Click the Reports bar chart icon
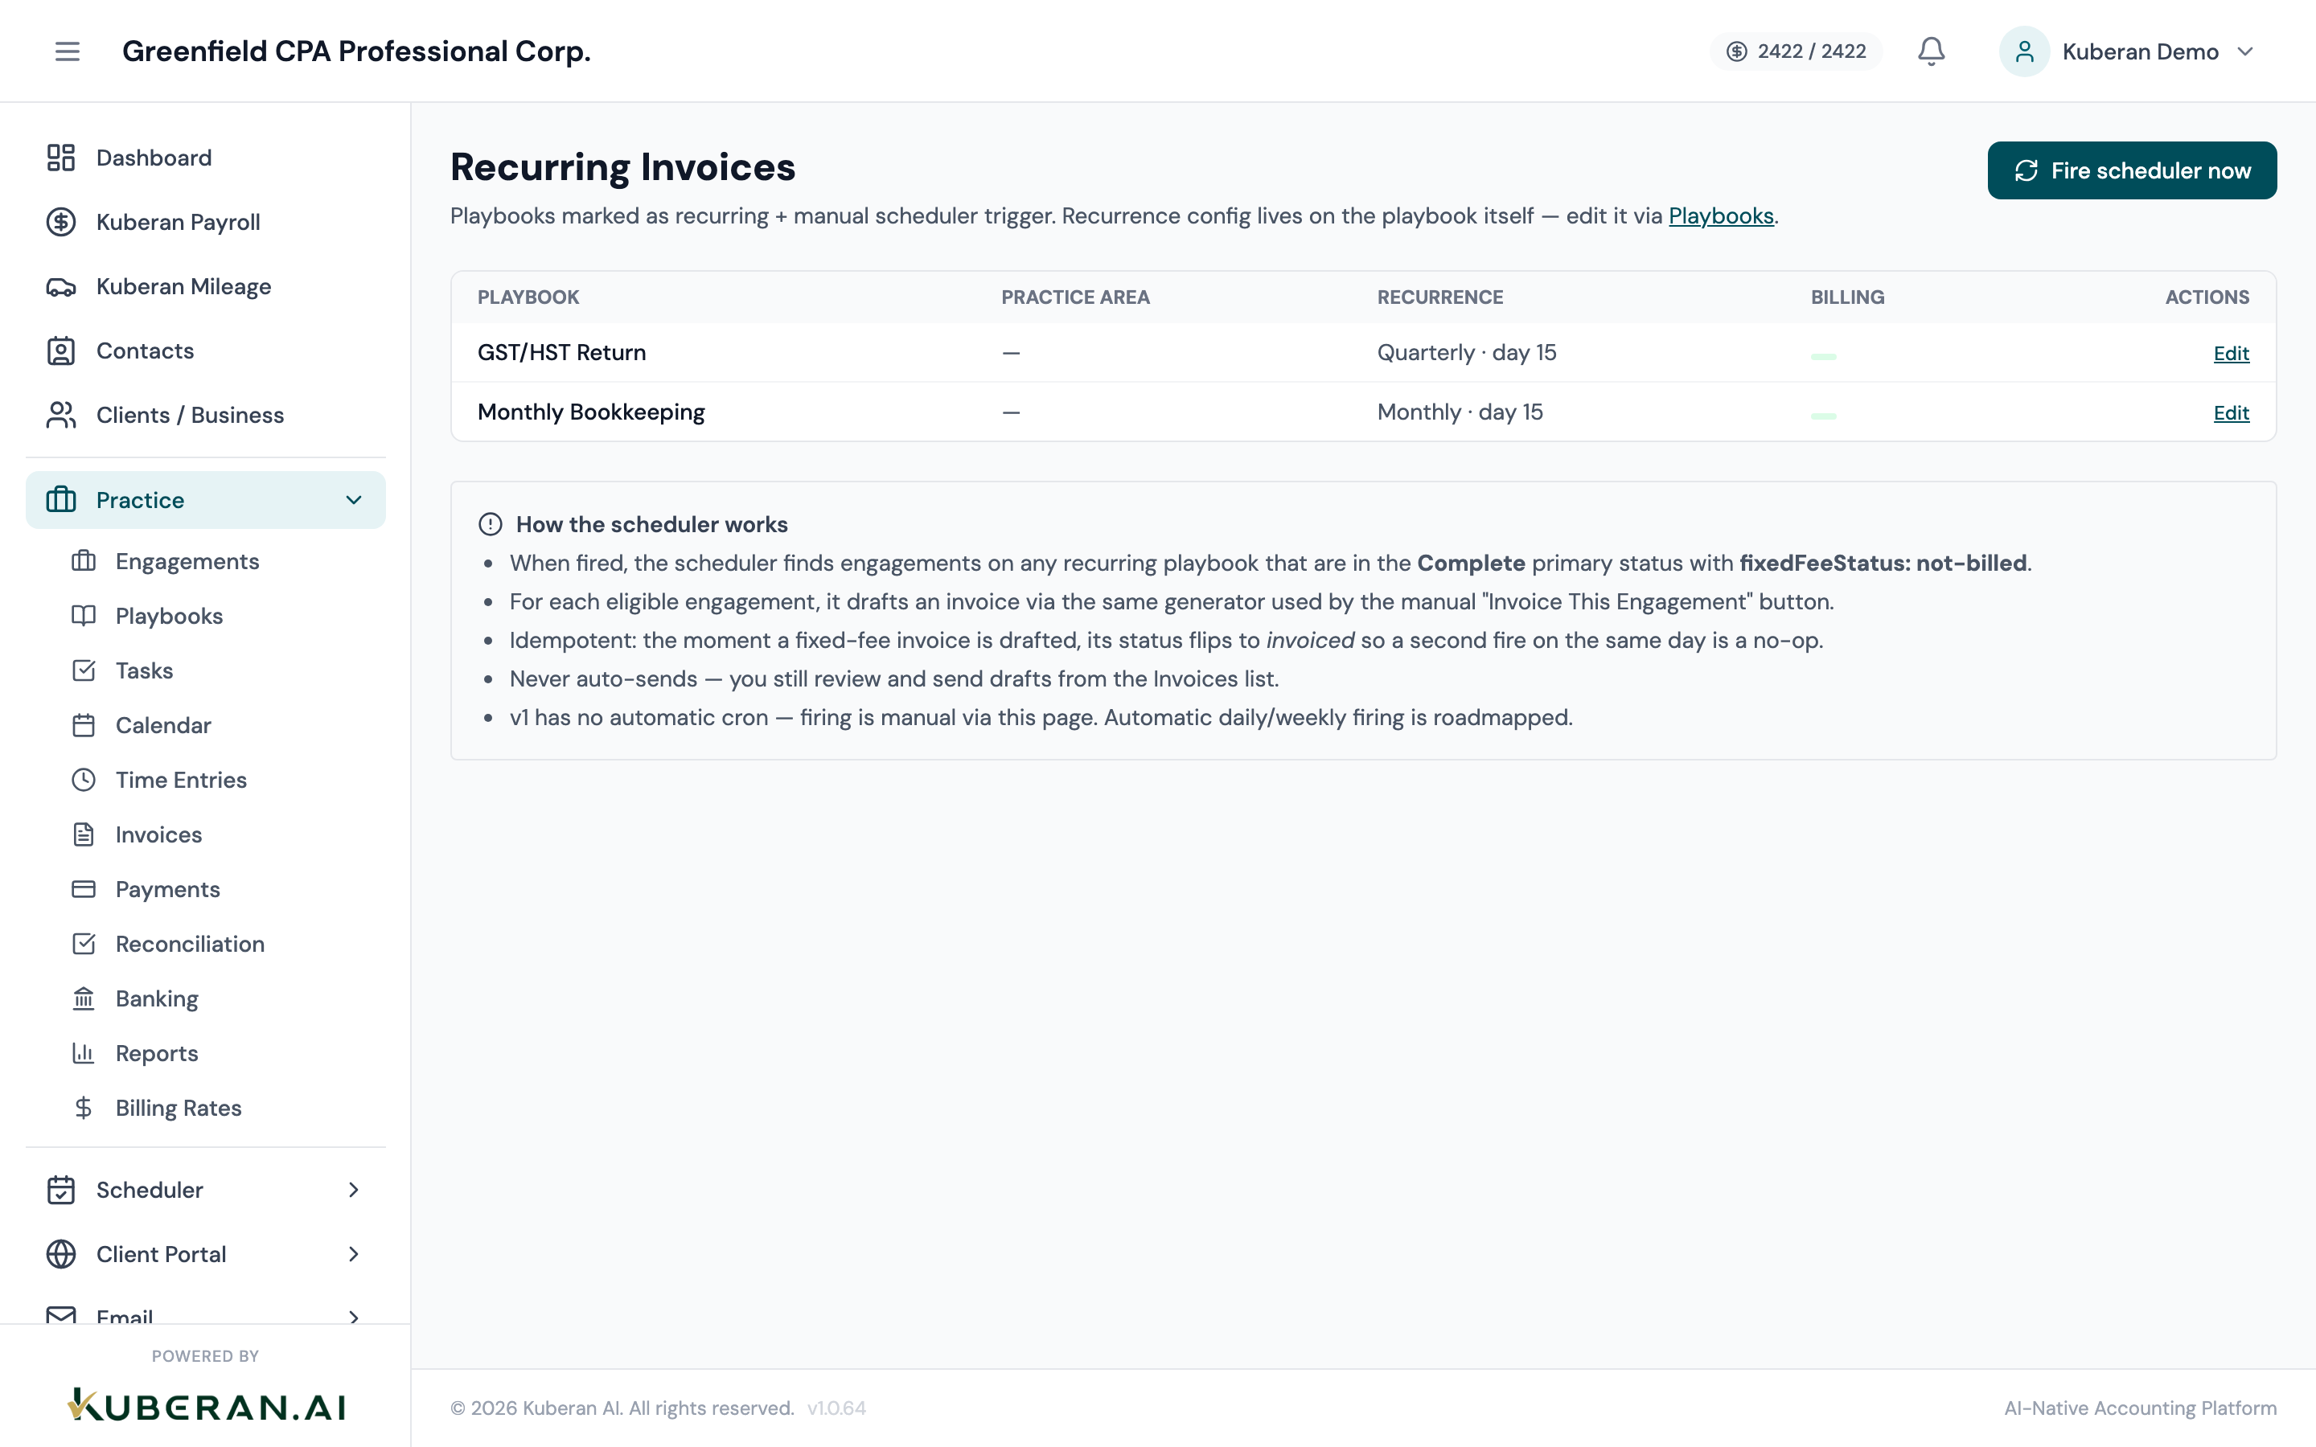 (84, 1053)
